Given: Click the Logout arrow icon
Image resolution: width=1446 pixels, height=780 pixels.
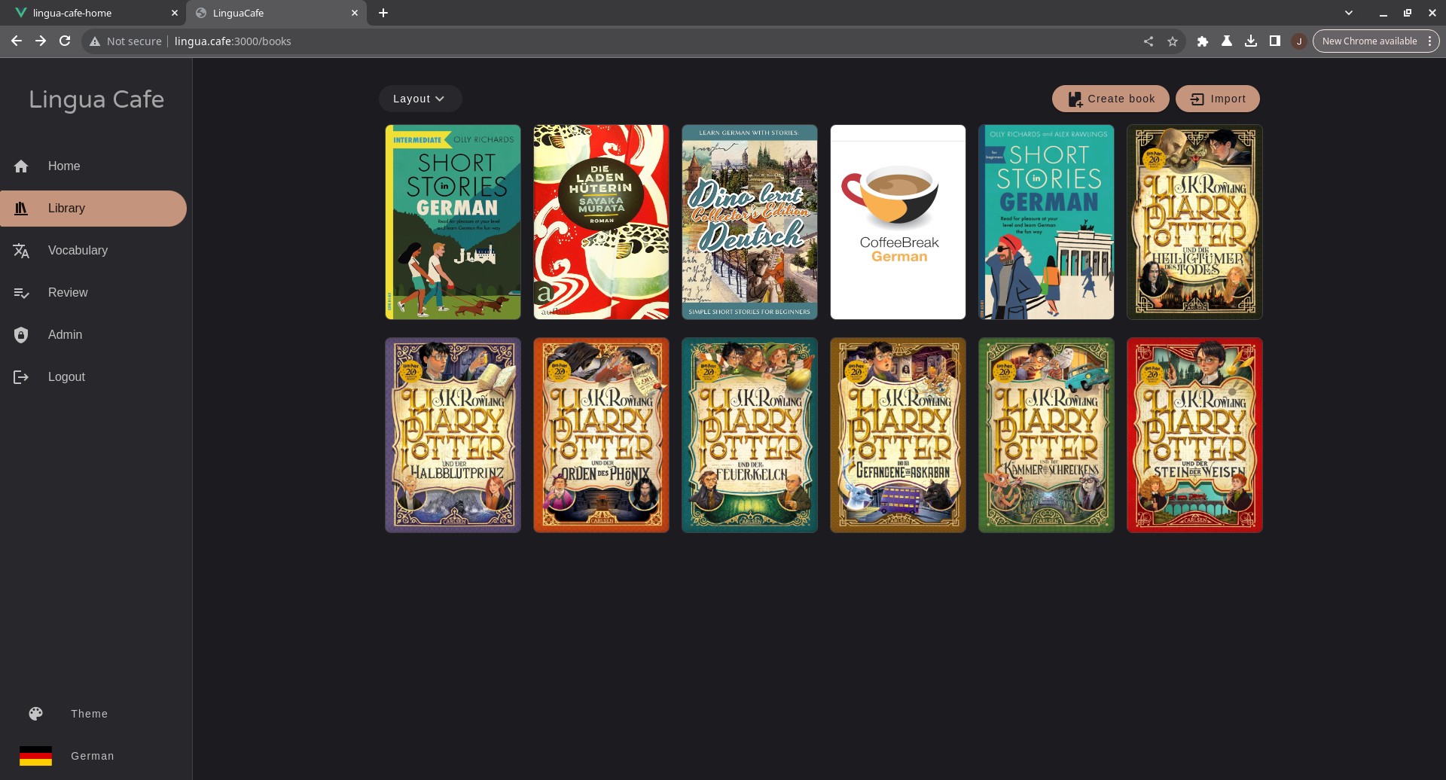Looking at the screenshot, I should pos(21,377).
